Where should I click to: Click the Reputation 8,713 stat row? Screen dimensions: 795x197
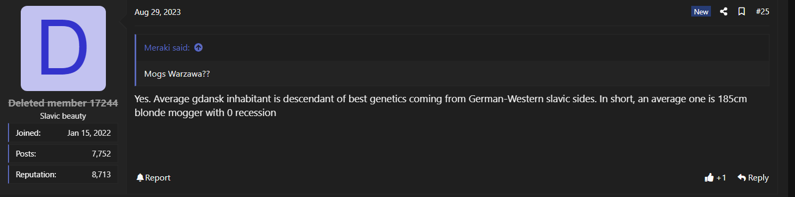tap(63, 174)
